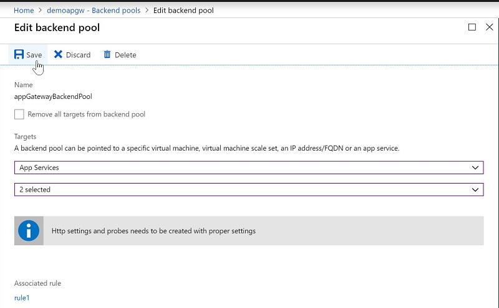This screenshot has width=499, height=308.
Task: Click the Http settings and probes message
Action: coord(153,231)
